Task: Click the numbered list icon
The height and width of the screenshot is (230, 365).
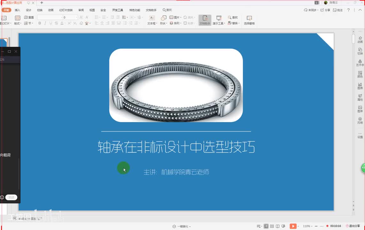Action: pyautogui.click(x=104, y=18)
